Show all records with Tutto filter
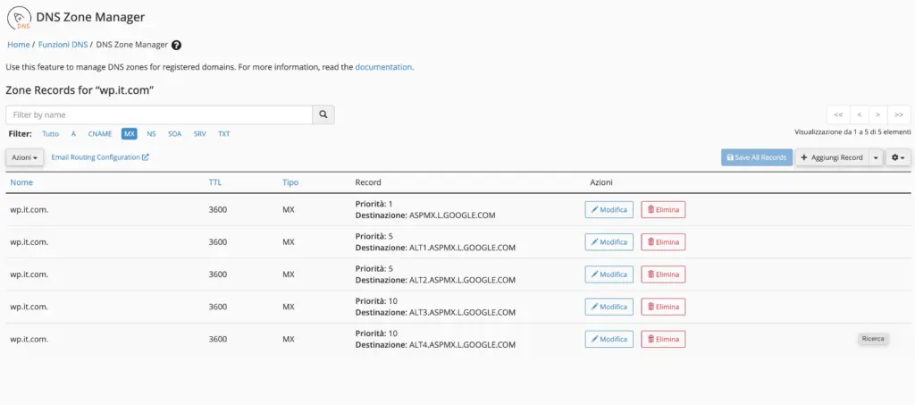Screen dimensions: 915x405 tap(51, 134)
